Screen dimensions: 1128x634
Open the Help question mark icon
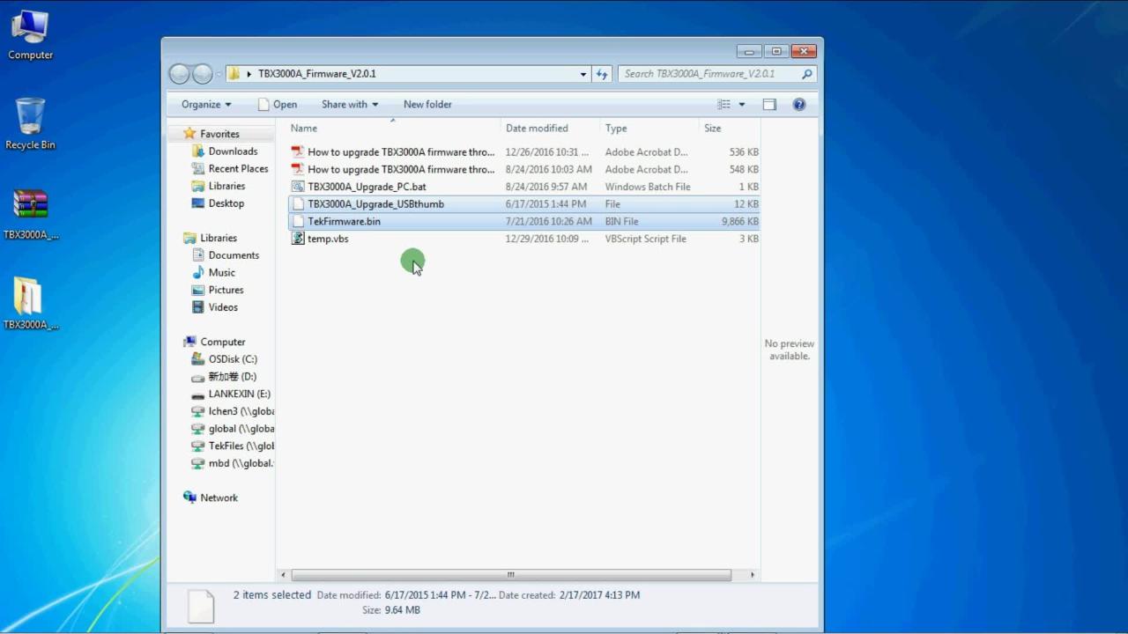[x=799, y=104]
